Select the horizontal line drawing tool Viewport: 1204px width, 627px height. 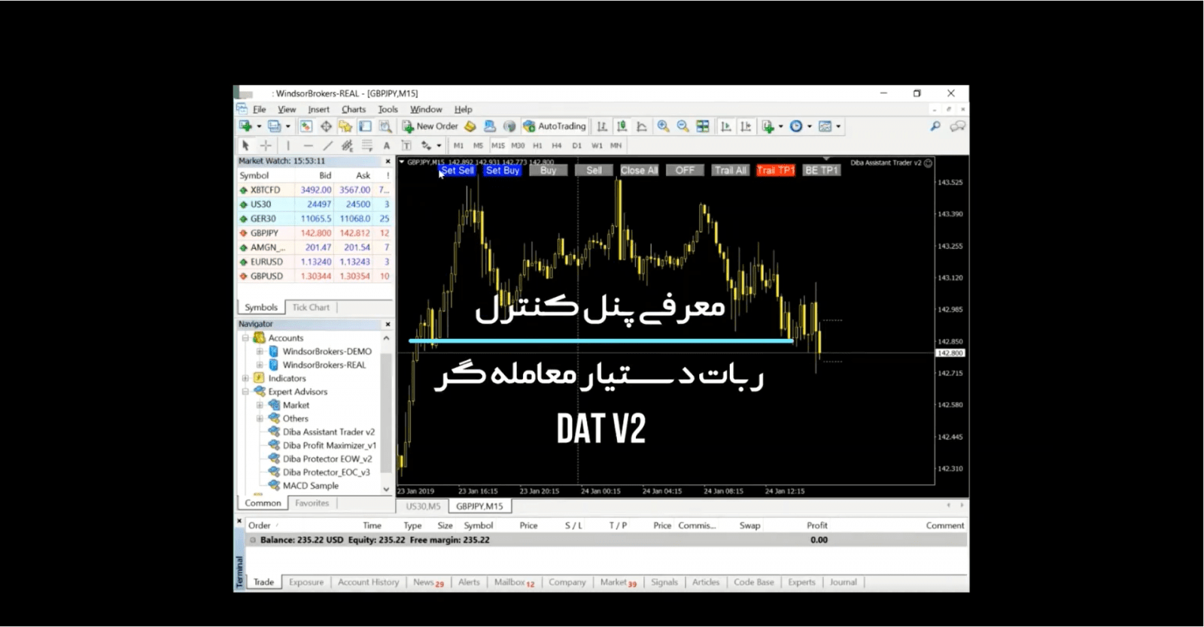point(308,146)
